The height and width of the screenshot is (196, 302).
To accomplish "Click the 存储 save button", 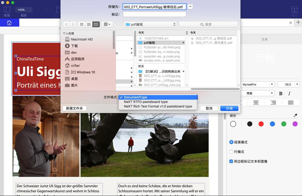I will pyautogui.click(x=229, y=108).
